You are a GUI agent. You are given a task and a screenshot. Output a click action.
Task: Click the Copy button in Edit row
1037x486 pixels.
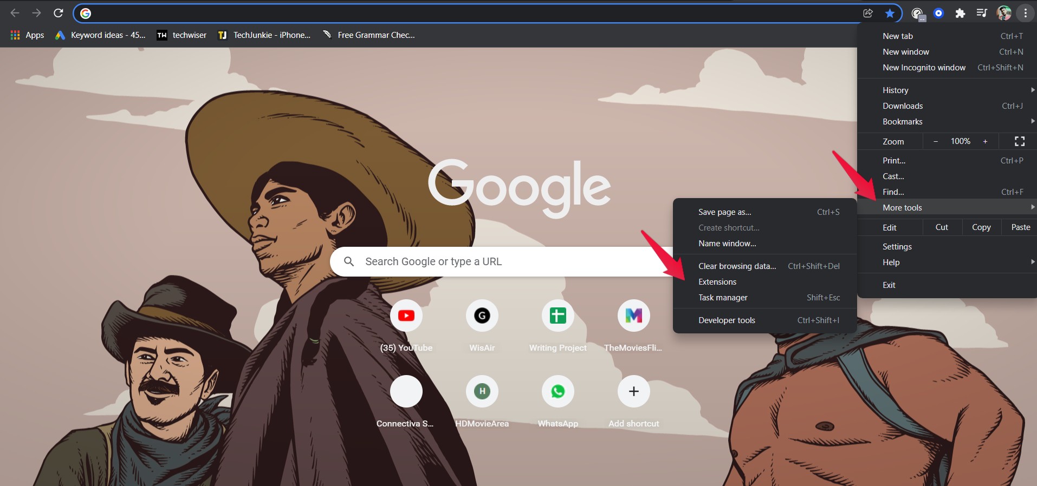[x=981, y=227]
